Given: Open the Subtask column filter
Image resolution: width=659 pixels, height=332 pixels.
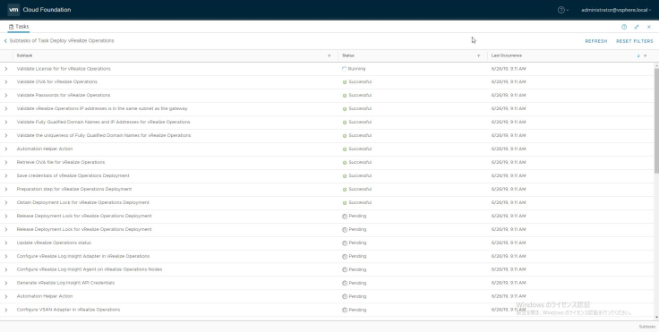Looking at the screenshot, I should click(329, 55).
